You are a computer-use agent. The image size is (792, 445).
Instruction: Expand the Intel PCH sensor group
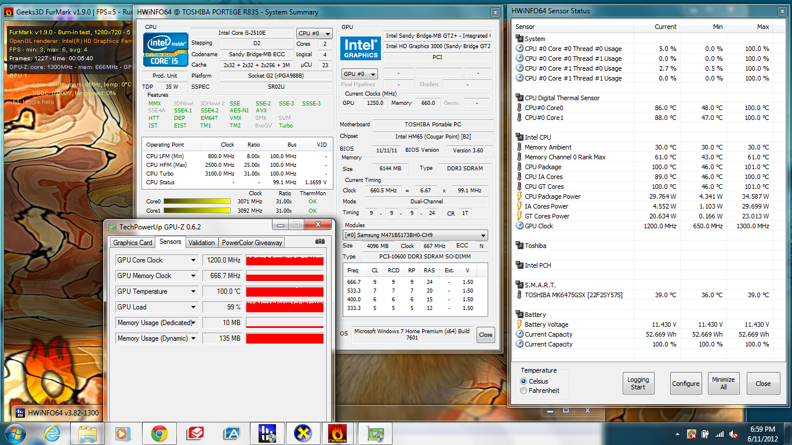519,265
